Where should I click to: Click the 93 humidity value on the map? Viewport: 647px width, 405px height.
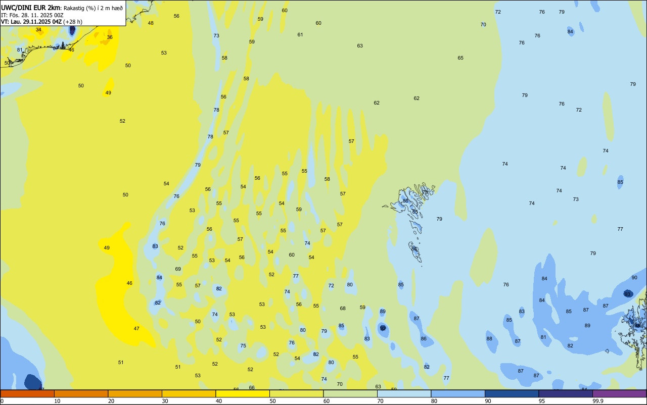click(627, 294)
